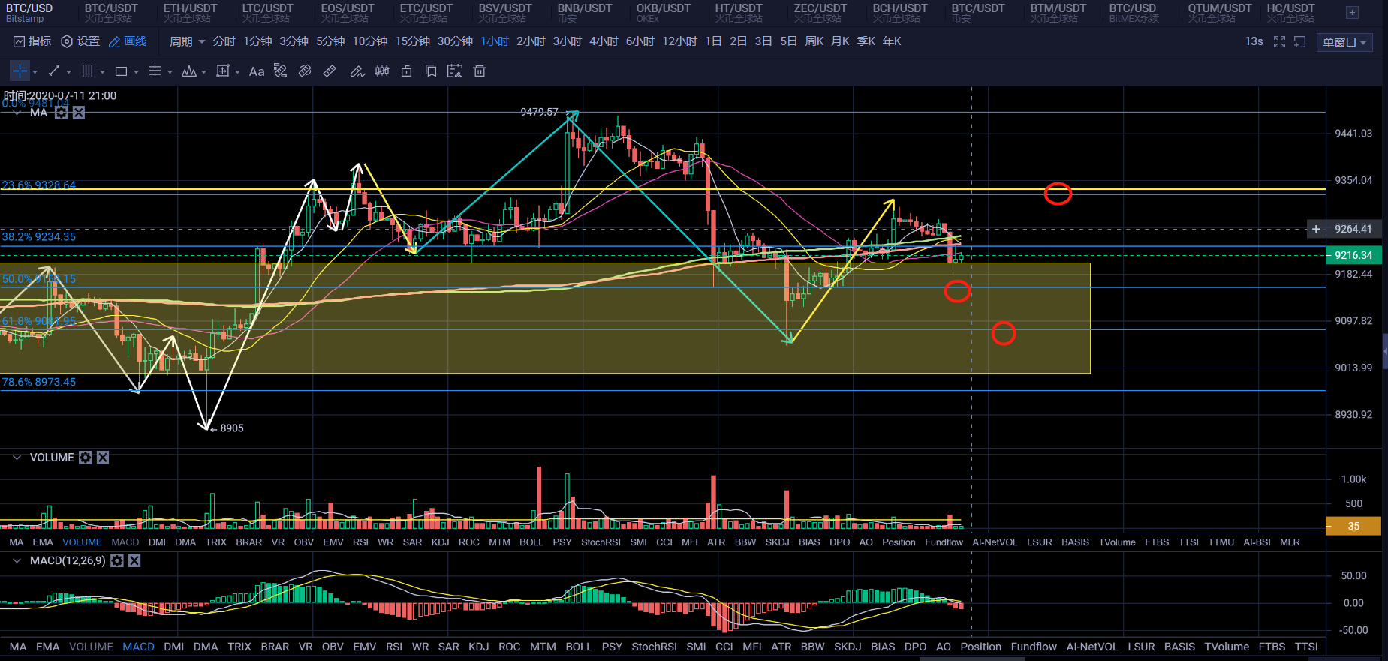
Task: Open the rectangle tool dropdown arrow
Action: [x=136, y=72]
